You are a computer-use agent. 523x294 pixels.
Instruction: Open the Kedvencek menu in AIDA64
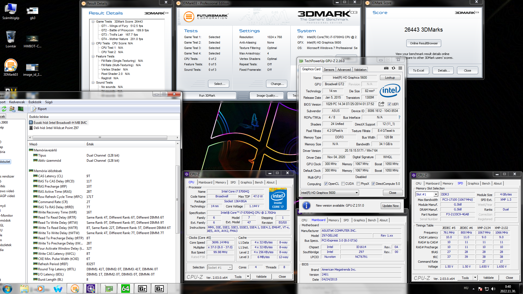17,102
